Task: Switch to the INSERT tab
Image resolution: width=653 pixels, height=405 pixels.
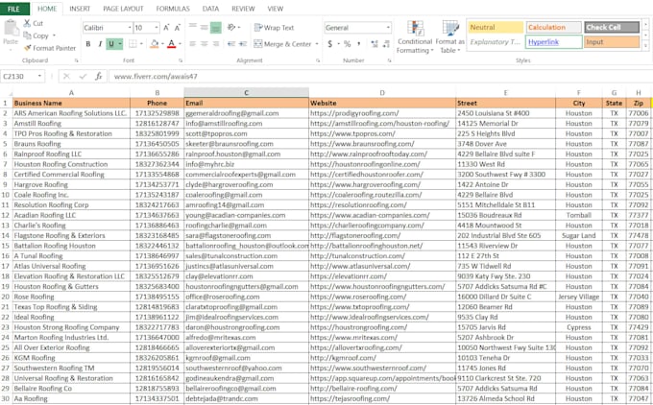Action: 80,9
